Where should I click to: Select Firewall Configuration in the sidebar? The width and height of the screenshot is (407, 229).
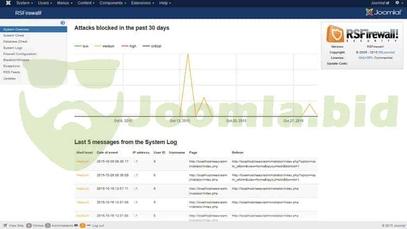point(20,54)
